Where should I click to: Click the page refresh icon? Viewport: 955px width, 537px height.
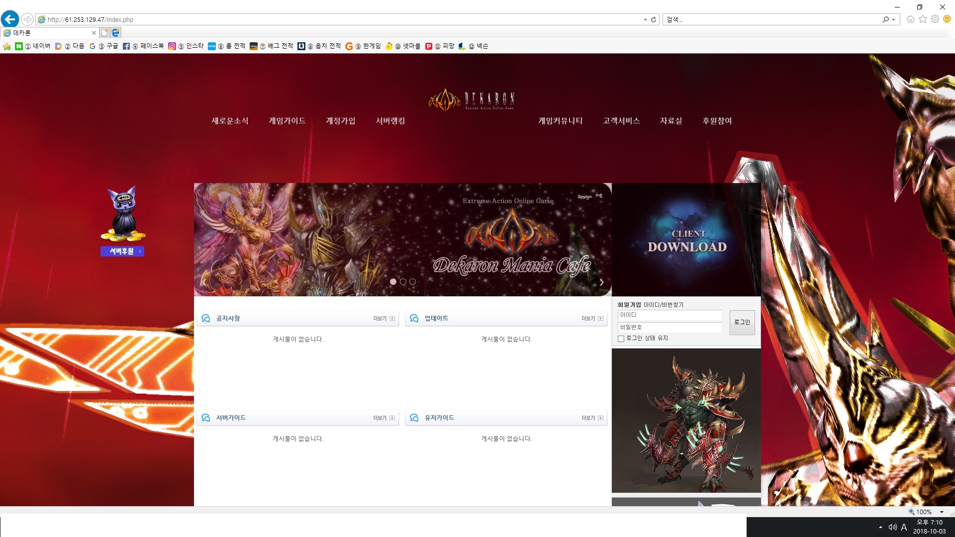[x=654, y=20]
